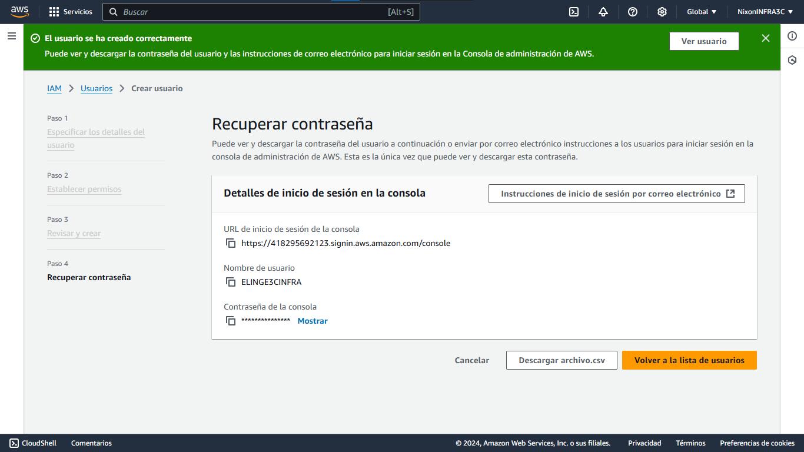Expand the Global region dropdown
The width and height of the screenshot is (804, 452).
pos(702,12)
